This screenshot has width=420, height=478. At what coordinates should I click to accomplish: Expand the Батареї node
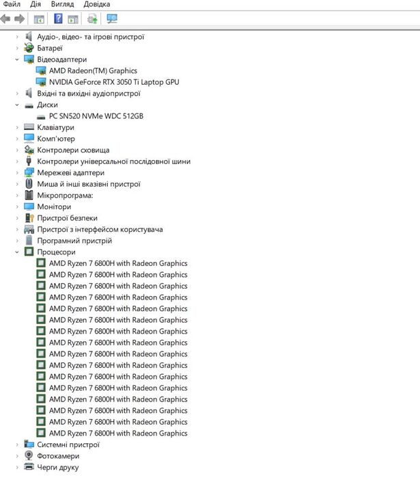(17, 48)
